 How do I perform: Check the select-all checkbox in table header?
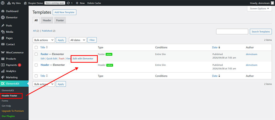click(36, 47)
